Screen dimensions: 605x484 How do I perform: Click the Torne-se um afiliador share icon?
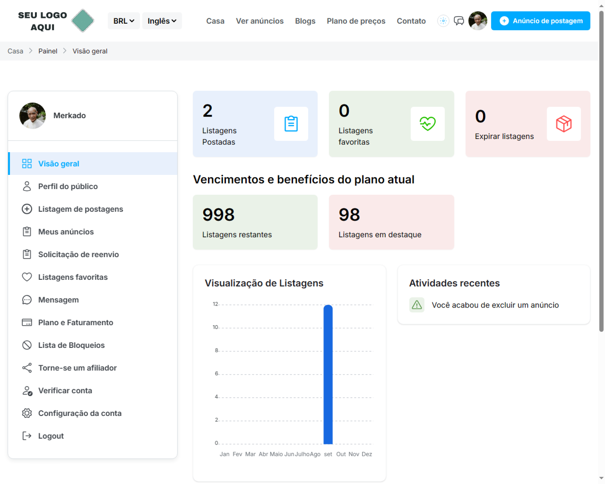coord(27,368)
